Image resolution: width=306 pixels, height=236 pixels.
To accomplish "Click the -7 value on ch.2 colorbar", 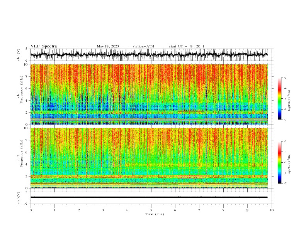I will coord(285,184).
